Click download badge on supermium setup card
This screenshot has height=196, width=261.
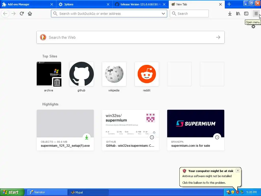click(87, 137)
